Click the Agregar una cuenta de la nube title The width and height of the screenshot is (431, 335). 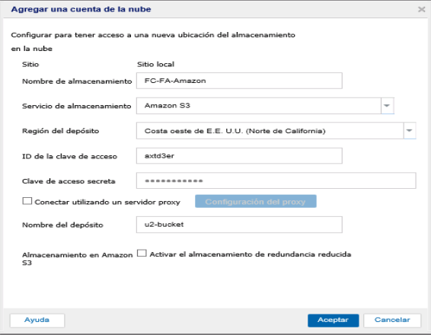pos(81,9)
